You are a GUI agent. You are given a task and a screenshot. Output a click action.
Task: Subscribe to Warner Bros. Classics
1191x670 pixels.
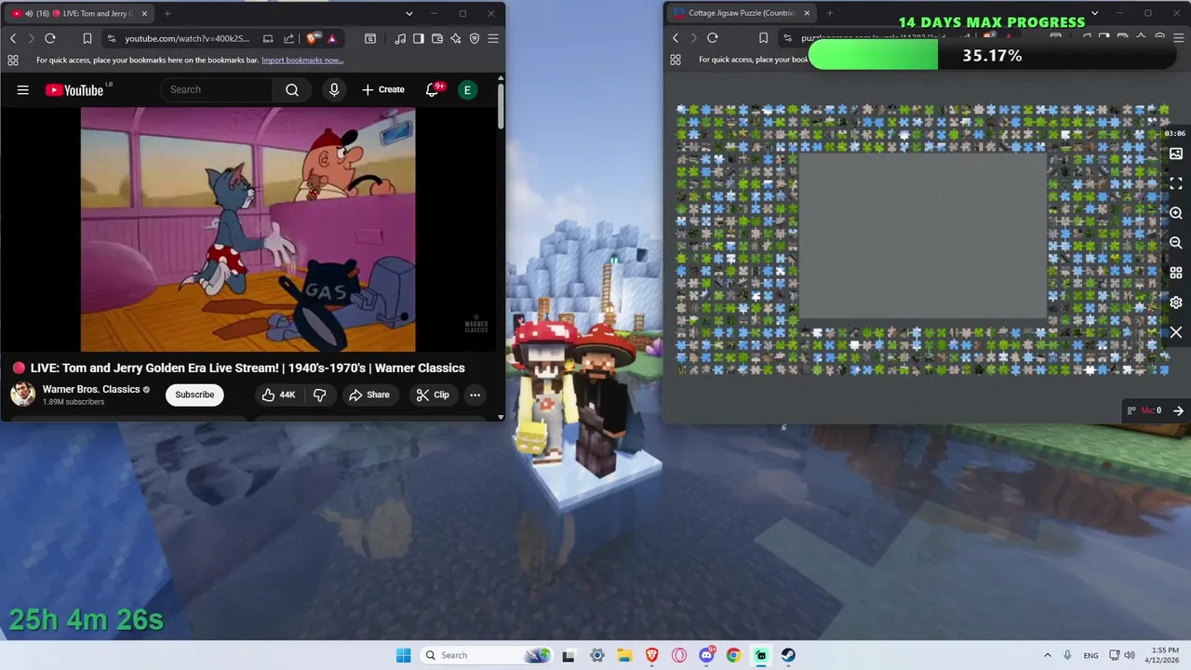pyautogui.click(x=194, y=395)
